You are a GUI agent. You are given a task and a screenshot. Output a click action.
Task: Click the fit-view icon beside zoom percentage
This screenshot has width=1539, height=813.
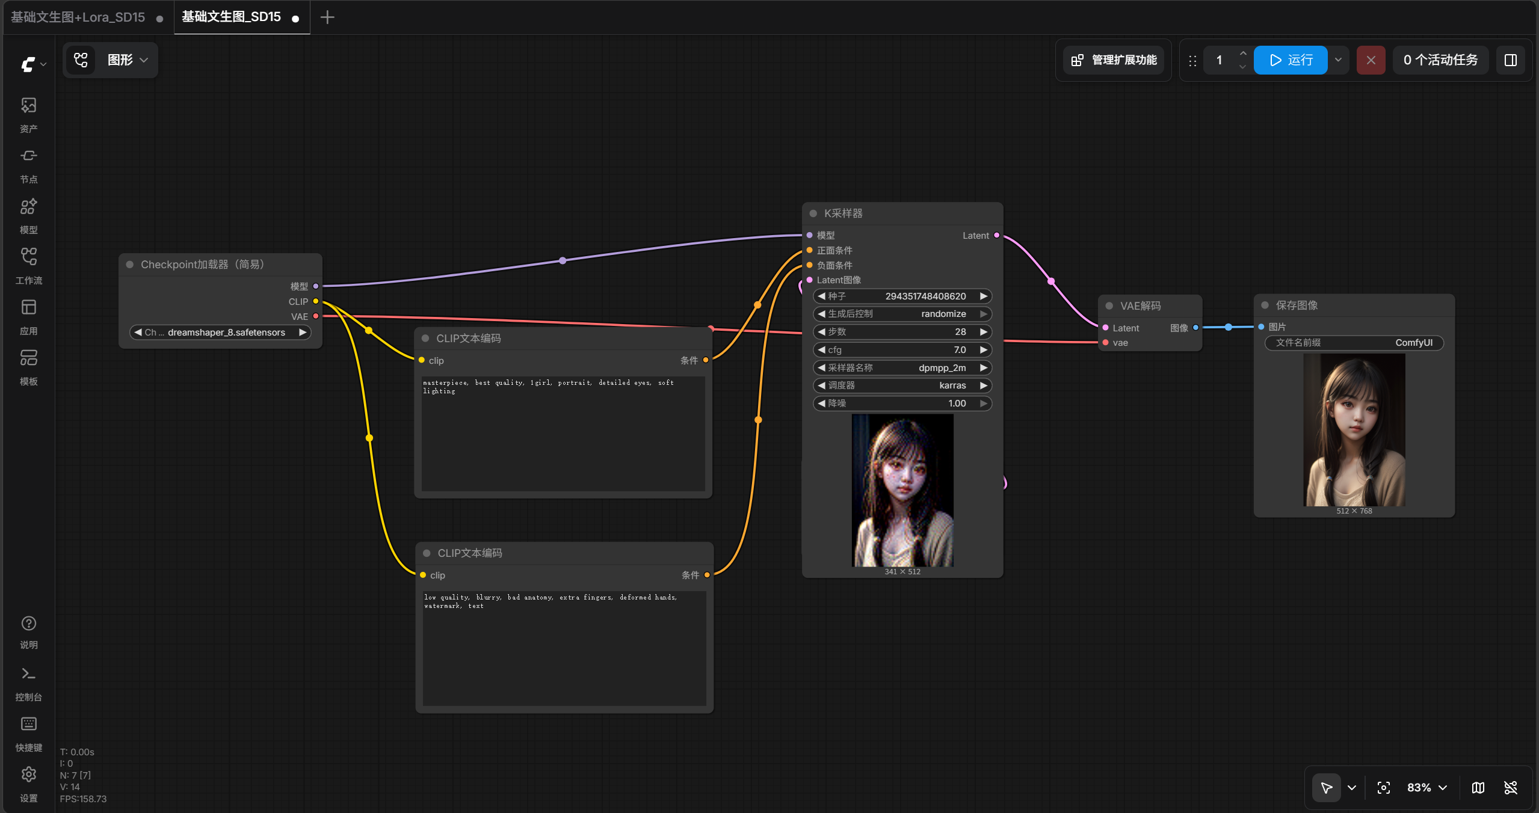pyautogui.click(x=1383, y=788)
